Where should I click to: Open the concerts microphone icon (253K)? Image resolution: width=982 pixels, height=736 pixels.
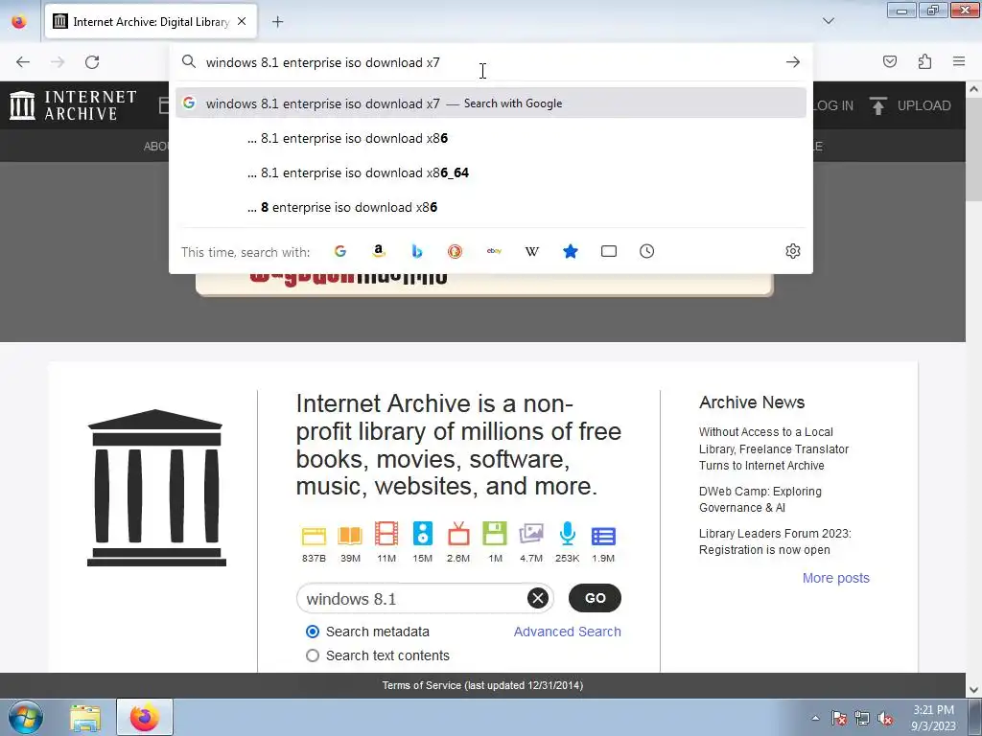(568, 534)
